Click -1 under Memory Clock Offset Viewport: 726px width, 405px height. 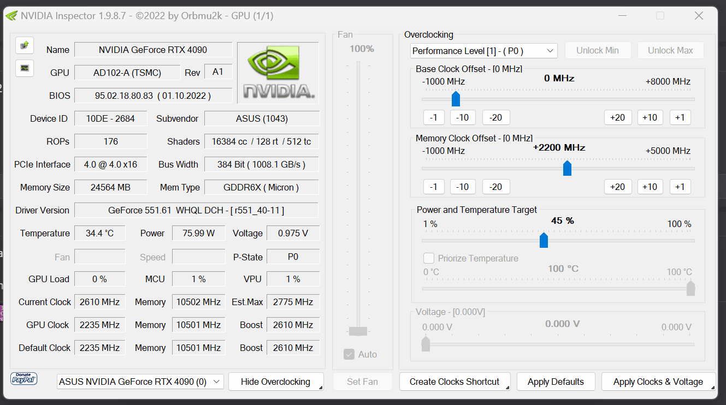pyautogui.click(x=434, y=187)
